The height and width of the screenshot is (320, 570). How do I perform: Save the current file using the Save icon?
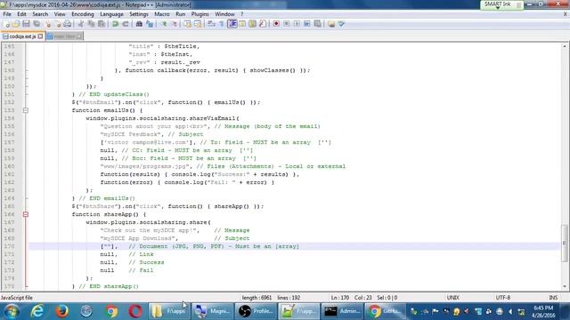coord(26,24)
